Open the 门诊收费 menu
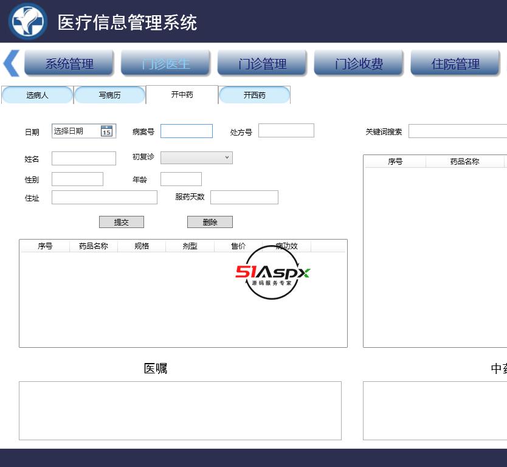The height and width of the screenshot is (467, 507). (359, 63)
